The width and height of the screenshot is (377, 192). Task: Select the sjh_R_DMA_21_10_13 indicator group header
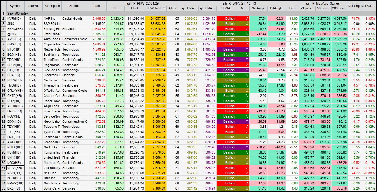tap(239, 3)
